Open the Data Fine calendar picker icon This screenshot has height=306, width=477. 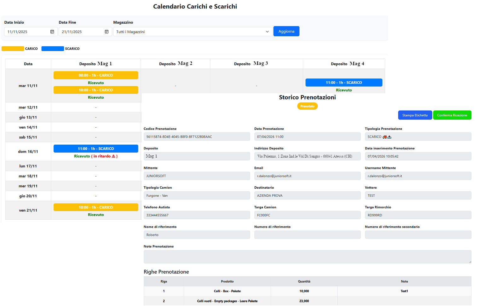point(107,32)
